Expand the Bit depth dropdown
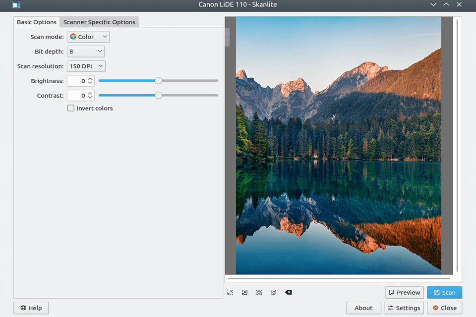This screenshot has height=317, width=476. 85,52
